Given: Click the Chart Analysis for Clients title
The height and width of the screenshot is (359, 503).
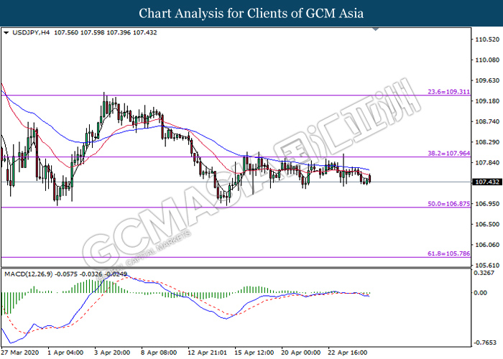Looking at the screenshot, I should 251,13.
